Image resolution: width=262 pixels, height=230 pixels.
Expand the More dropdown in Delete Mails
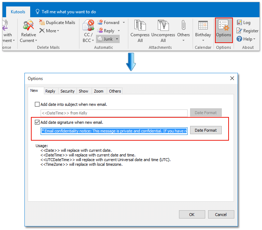point(58,31)
